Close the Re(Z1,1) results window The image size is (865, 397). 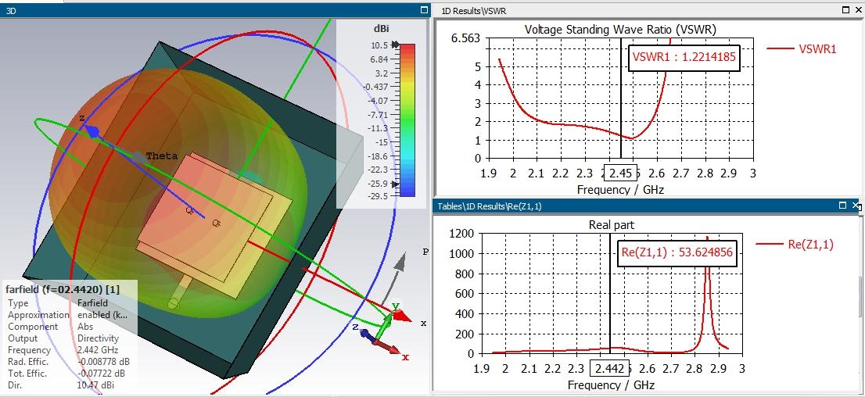(x=856, y=206)
